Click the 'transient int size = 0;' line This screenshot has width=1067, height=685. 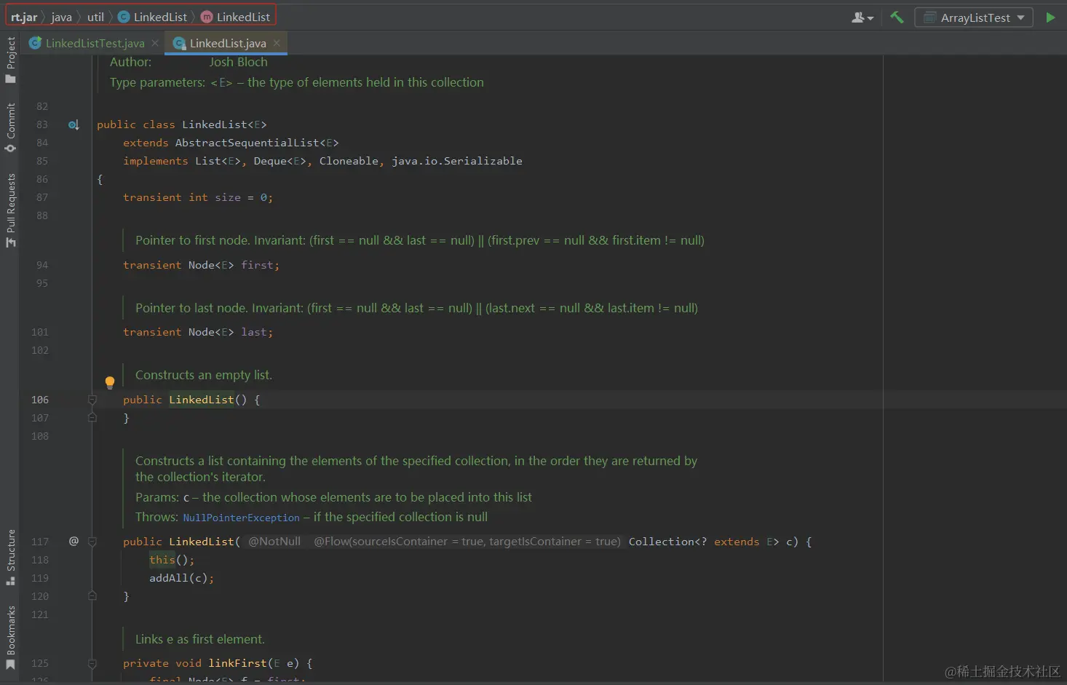click(x=198, y=197)
